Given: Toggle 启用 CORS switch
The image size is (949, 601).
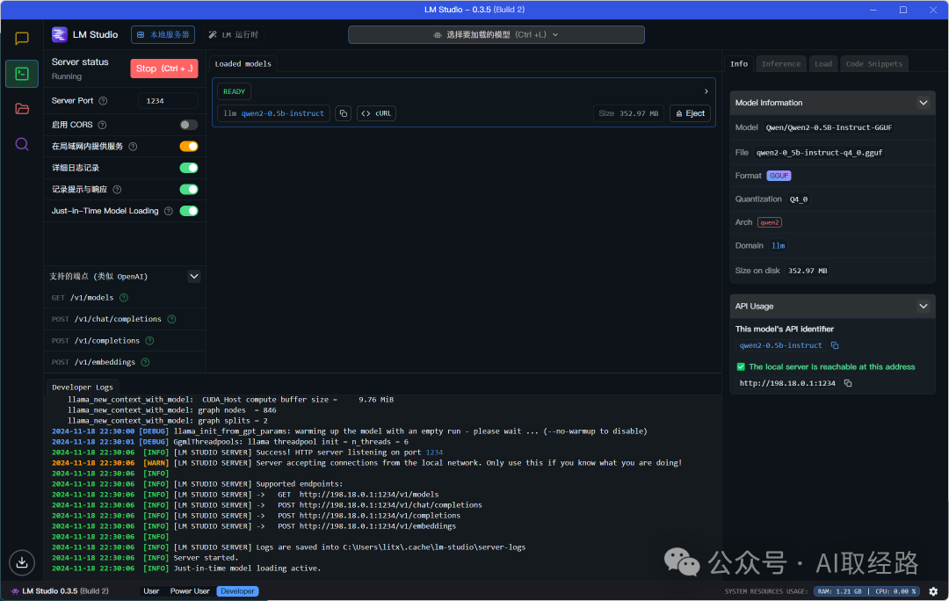Looking at the screenshot, I should (189, 125).
